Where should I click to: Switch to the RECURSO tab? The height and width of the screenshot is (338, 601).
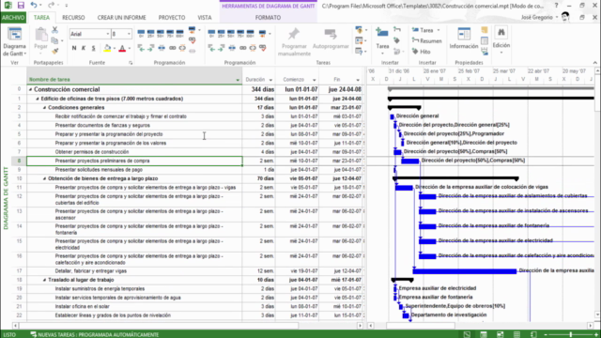(73, 18)
